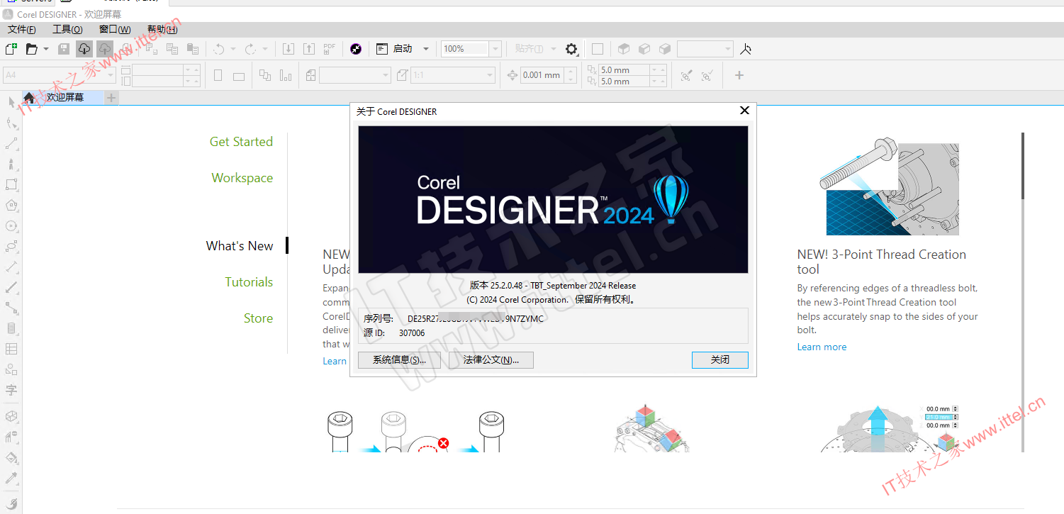Select the Text tool labeled 字
The height and width of the screenshot is (514, 1064).
pos(11,390)
